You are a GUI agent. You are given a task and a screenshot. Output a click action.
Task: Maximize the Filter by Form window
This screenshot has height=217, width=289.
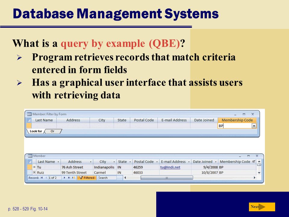point(244,114)
